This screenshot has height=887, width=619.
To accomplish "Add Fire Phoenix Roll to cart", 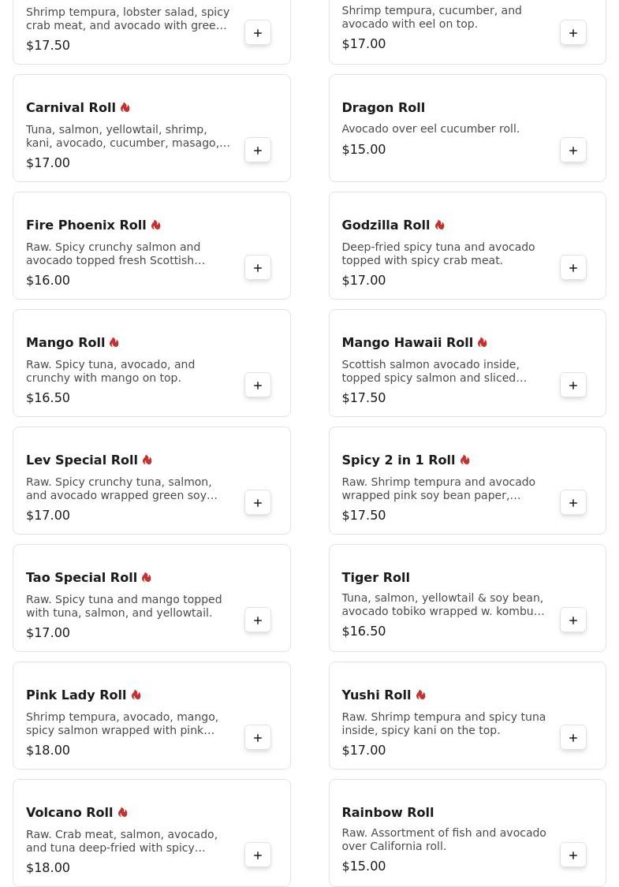I will tap(258, 268).
